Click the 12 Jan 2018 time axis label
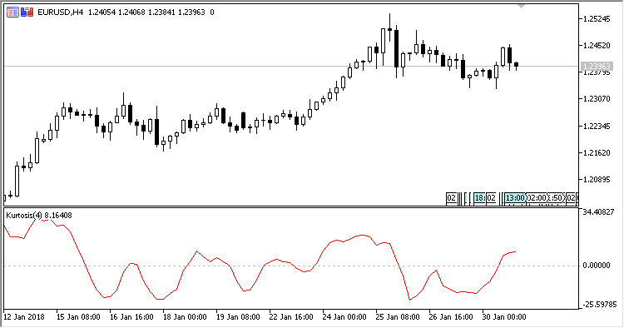 [x=24, y=317]
